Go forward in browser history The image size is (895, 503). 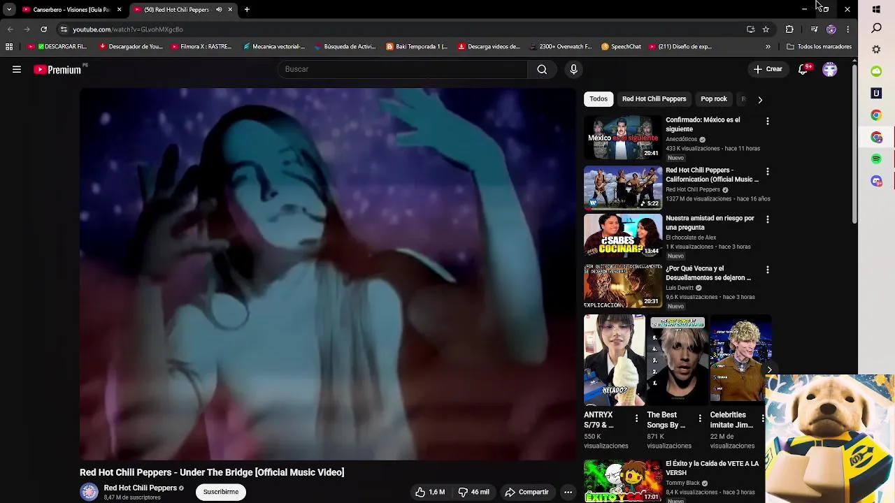click(27, 29)
